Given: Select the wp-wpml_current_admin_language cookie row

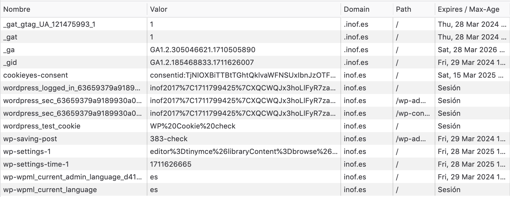Looking at the screenshot, I should pos(73,177).
